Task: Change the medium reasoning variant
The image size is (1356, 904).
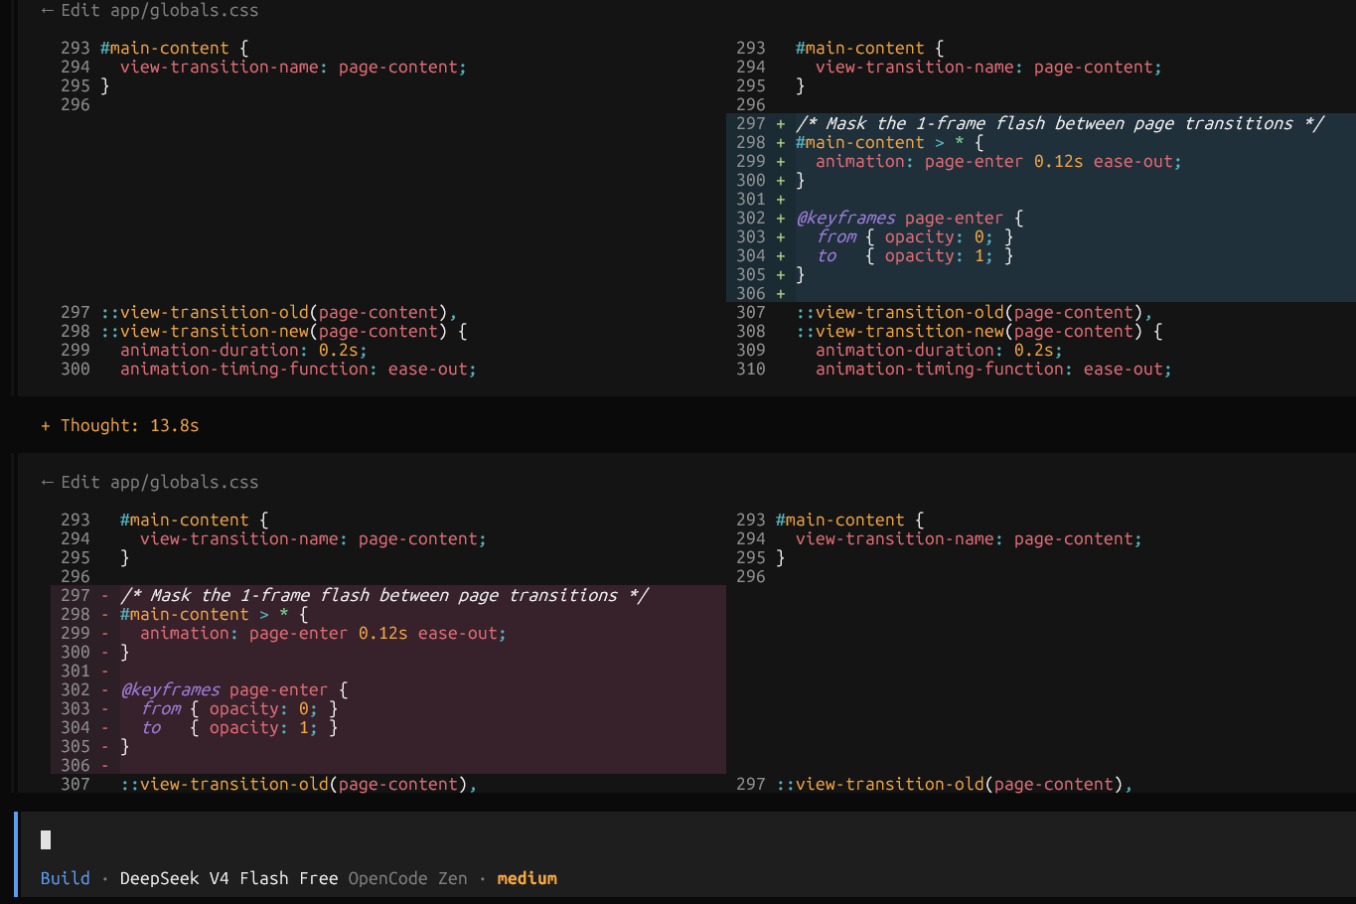Action: point(527,878)
